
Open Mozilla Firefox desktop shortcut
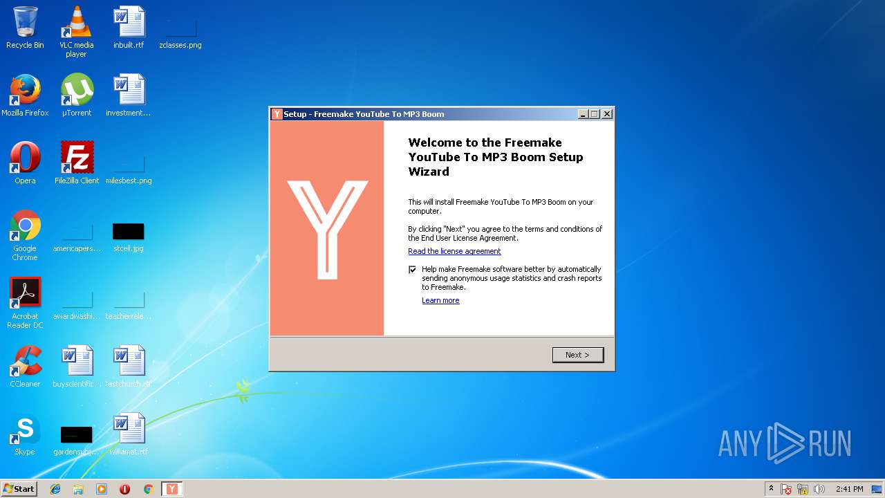point(25,95)
